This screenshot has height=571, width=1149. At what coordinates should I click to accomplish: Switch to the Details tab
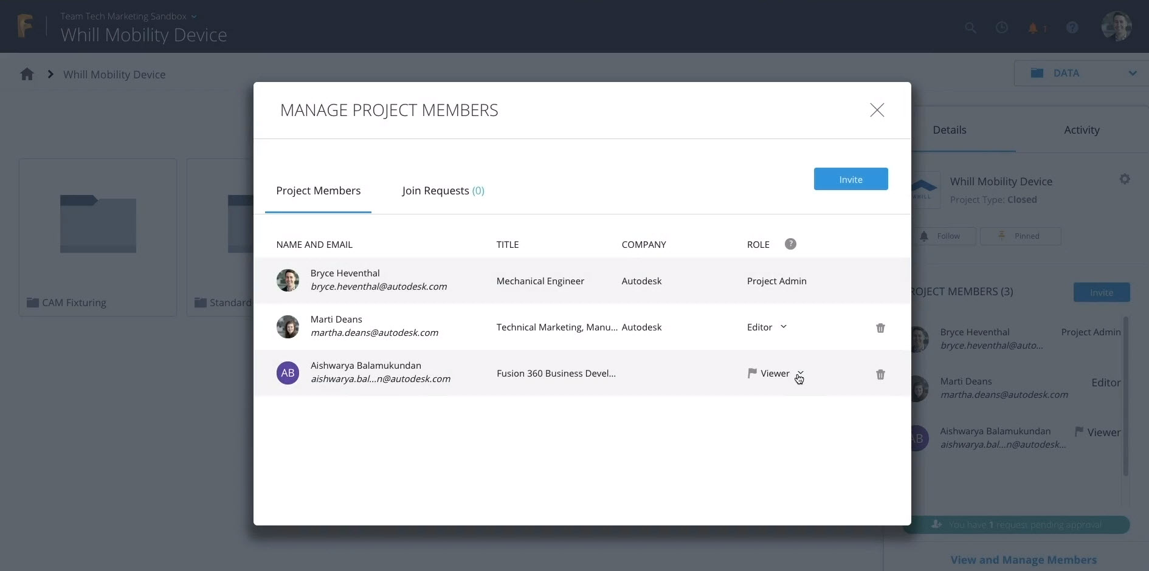tap(949, 129)
